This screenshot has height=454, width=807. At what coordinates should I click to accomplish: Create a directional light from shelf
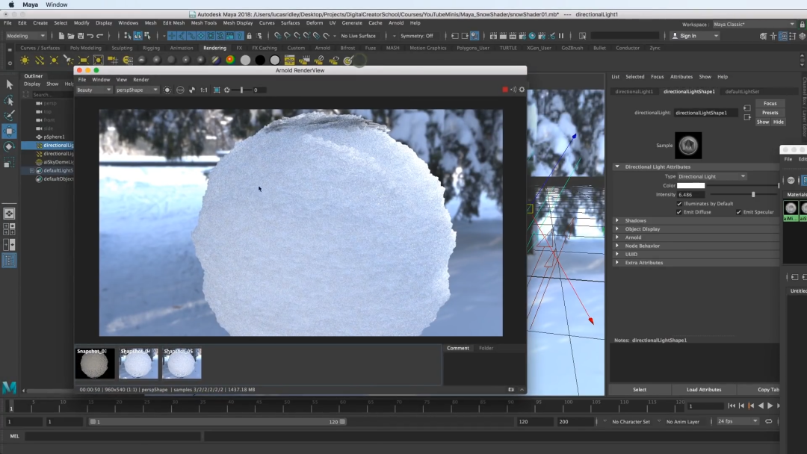click(x=39, y=60)
